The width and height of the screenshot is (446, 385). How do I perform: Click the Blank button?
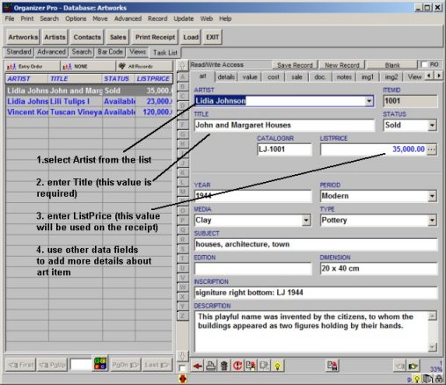(x=392, y=65)
